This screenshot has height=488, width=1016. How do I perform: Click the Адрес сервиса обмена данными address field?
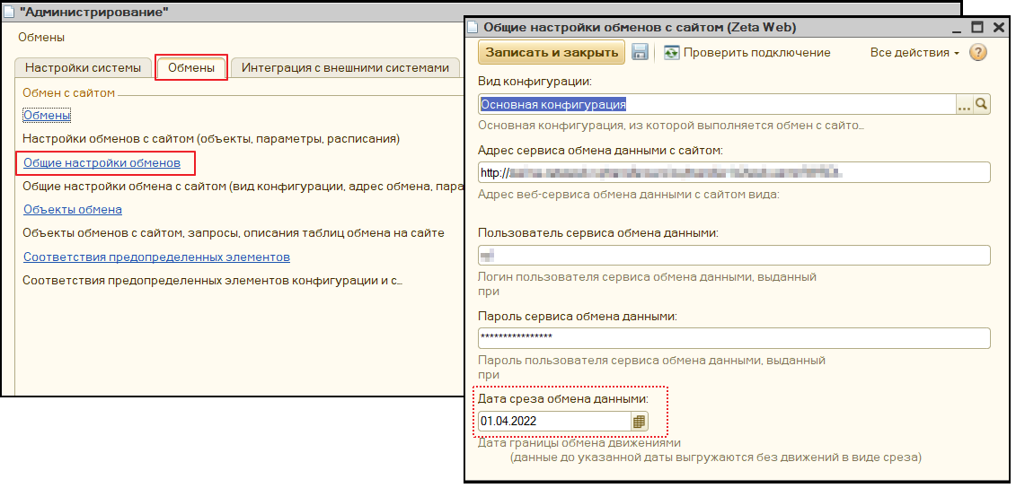734,172
